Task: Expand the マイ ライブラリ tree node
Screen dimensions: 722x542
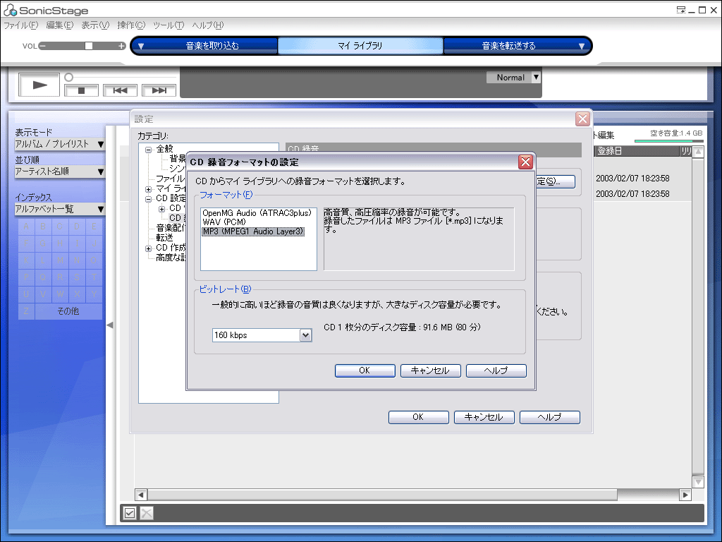Action: [148, 189]
